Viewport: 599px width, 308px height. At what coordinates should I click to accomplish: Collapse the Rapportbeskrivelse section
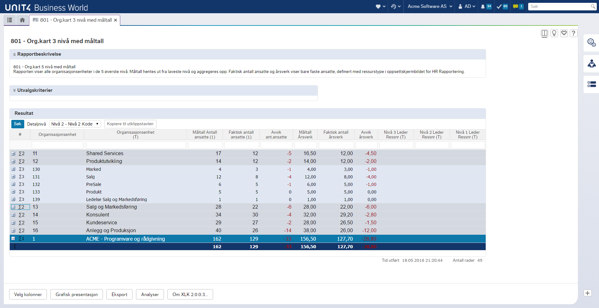pyautogui.click(x=14, y=54)
